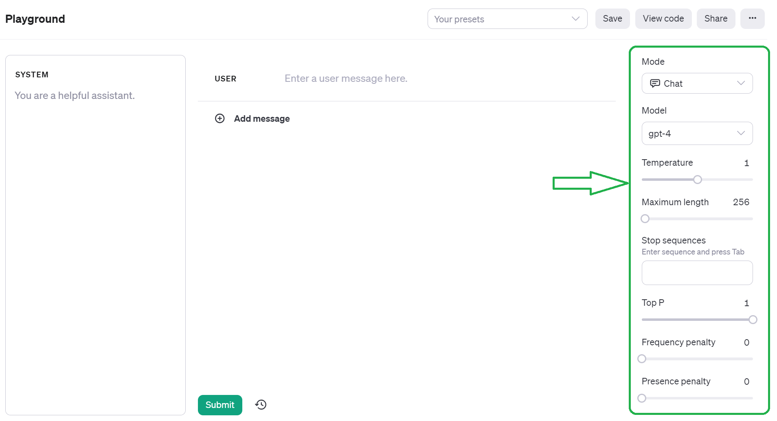The image size is (777, 421).
Task: Click the Top P slider handle
Action: click(753, 320)
